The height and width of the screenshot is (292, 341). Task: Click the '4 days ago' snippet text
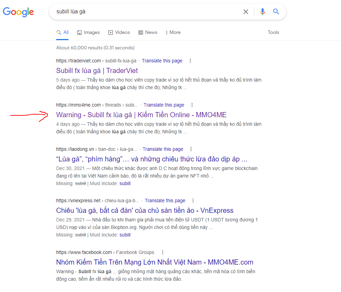click(68, 124)
